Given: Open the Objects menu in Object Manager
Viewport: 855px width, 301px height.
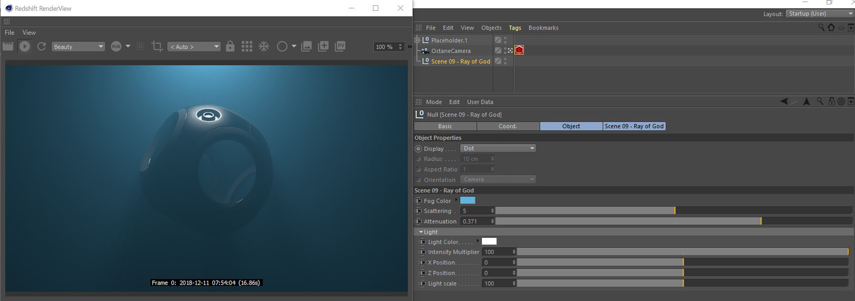Looking at the screenshot, I should [491, 28].
